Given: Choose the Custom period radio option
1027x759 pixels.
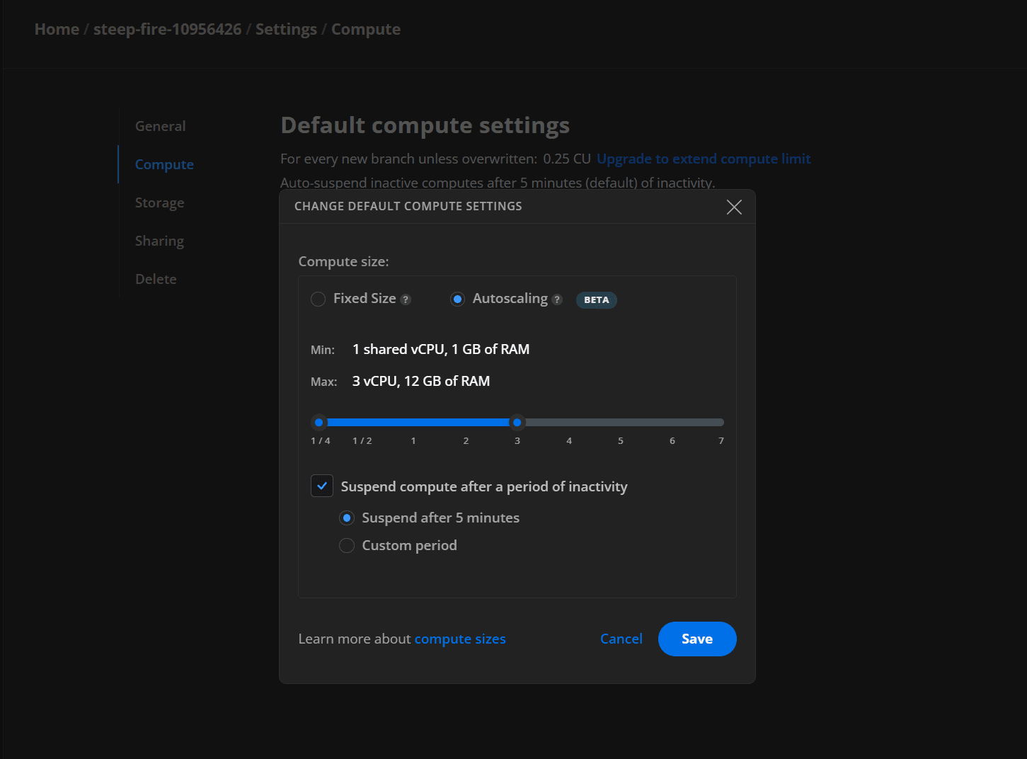Looking at the screenshot, I should [x=347, y=546].
